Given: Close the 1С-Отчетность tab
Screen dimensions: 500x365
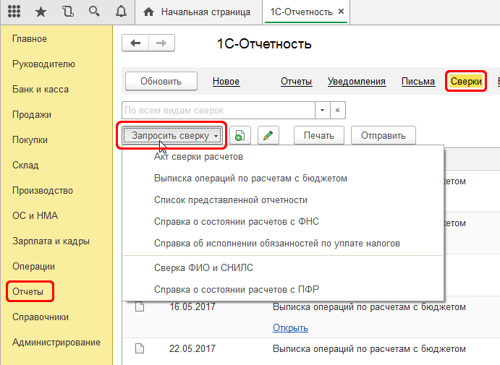Looking at the screenshot, I should coord(341,12).
